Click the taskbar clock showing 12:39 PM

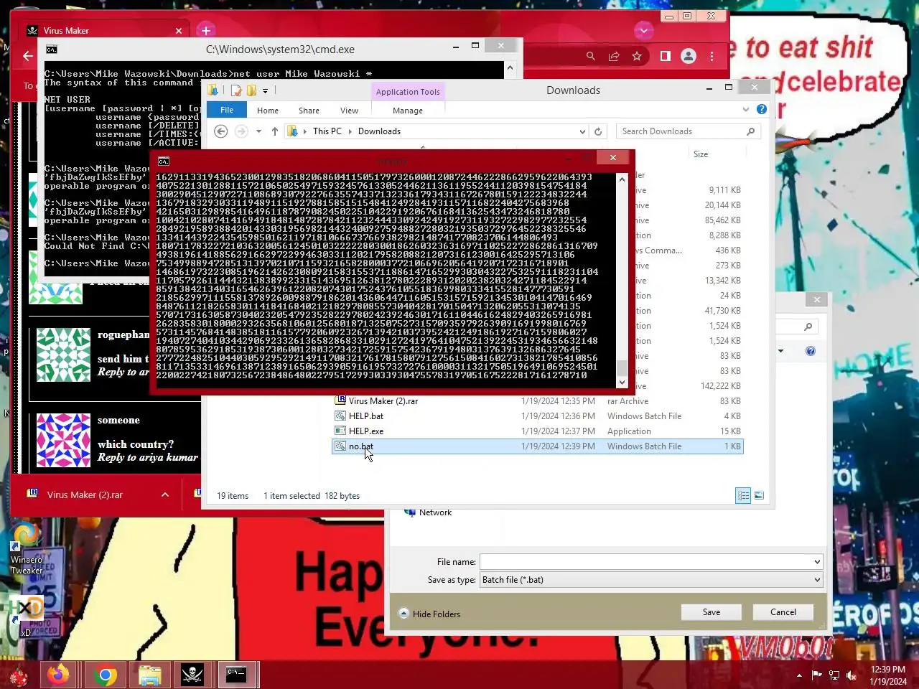coord(888,675)
